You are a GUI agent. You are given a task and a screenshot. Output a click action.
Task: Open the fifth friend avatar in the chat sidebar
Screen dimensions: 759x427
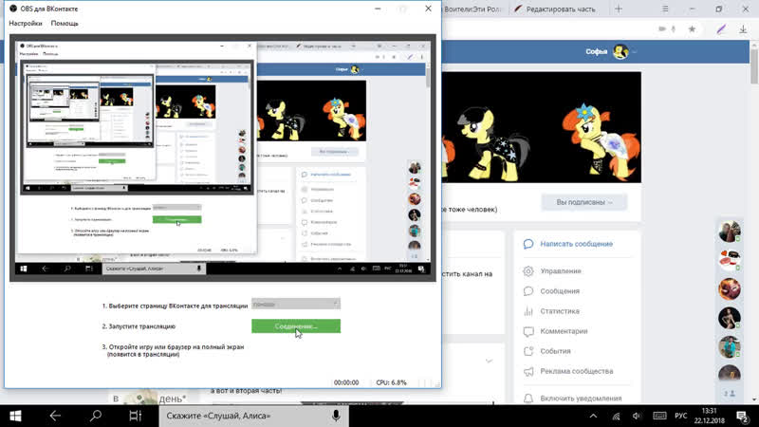tap(730, 347)
